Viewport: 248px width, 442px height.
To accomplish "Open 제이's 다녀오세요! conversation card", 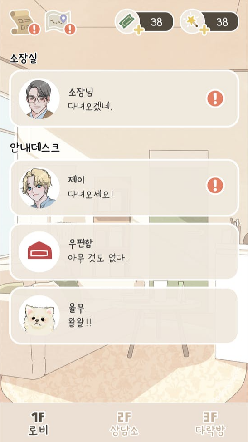I will pos(124,188).
